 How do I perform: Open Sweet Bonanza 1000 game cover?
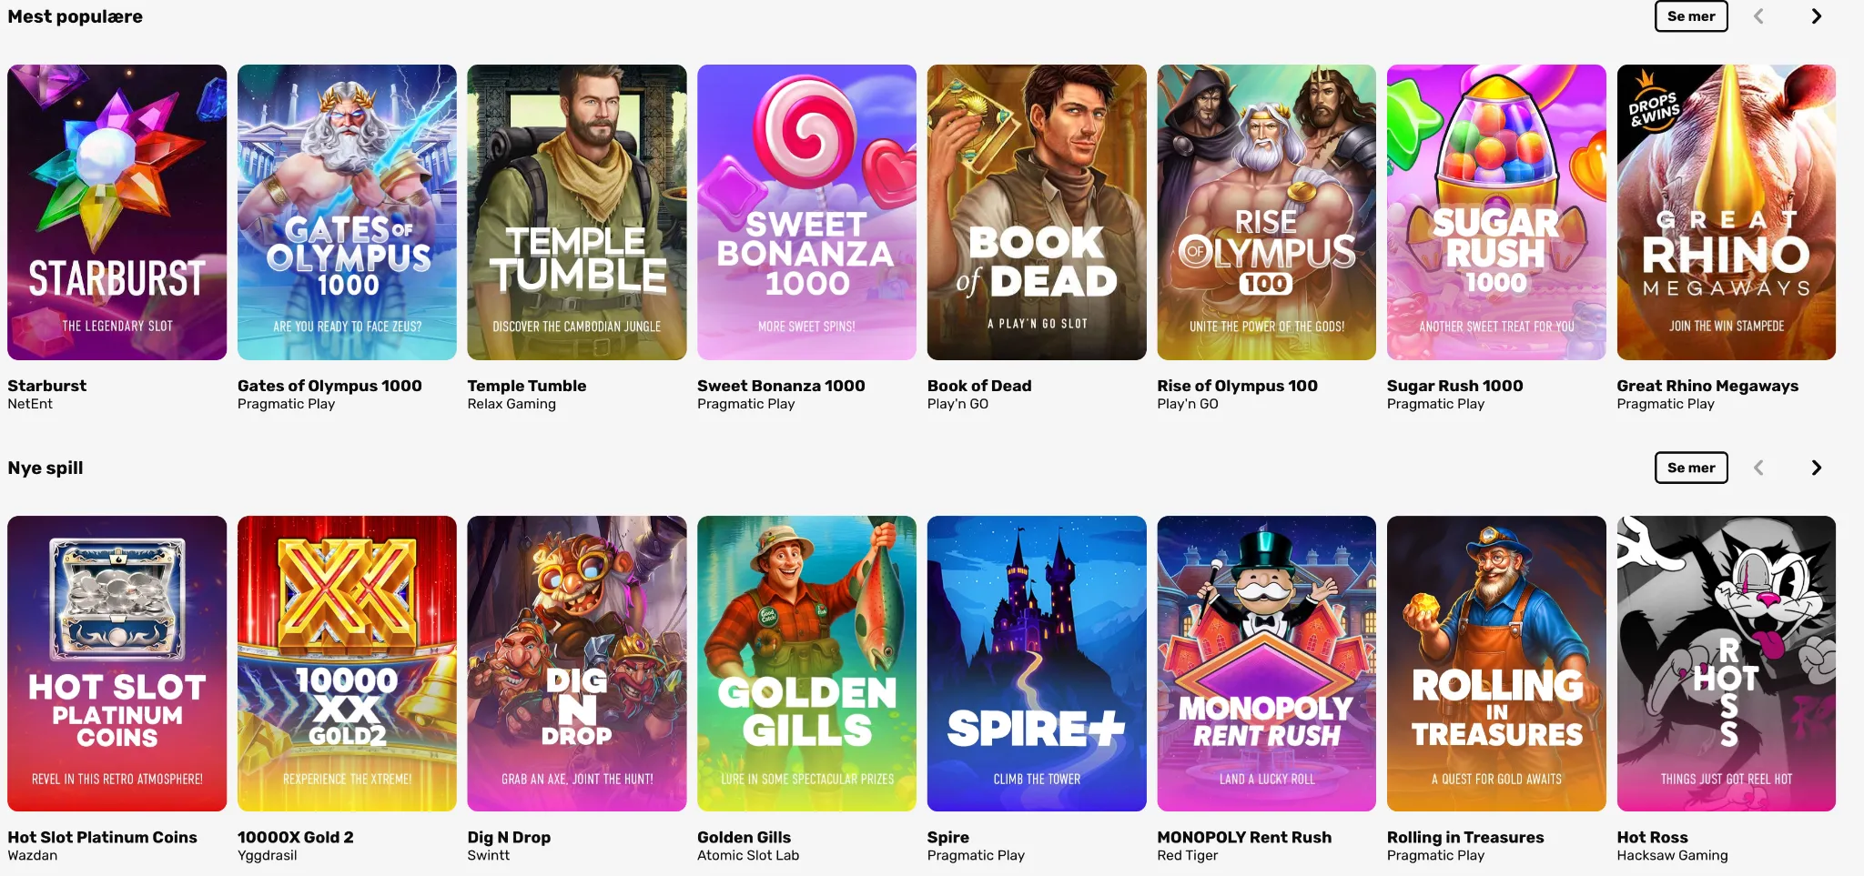[806, 212]
